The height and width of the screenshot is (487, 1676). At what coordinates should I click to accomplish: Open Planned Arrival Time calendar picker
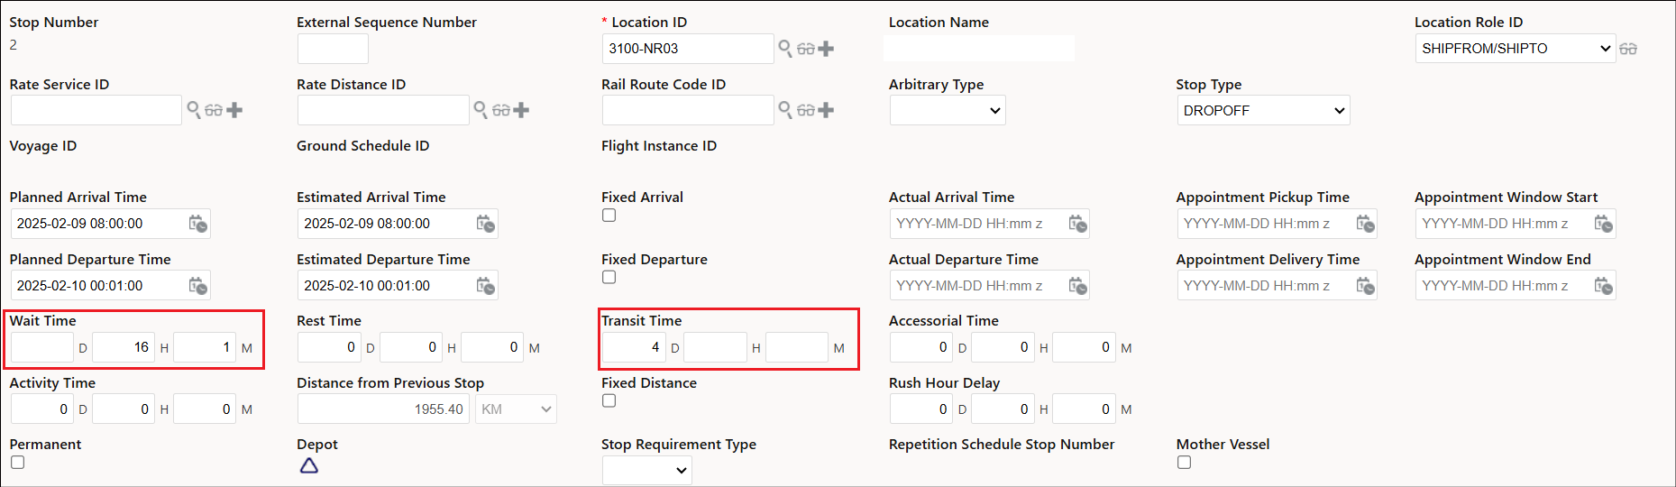pyautogui.click(x=198, y=224)
